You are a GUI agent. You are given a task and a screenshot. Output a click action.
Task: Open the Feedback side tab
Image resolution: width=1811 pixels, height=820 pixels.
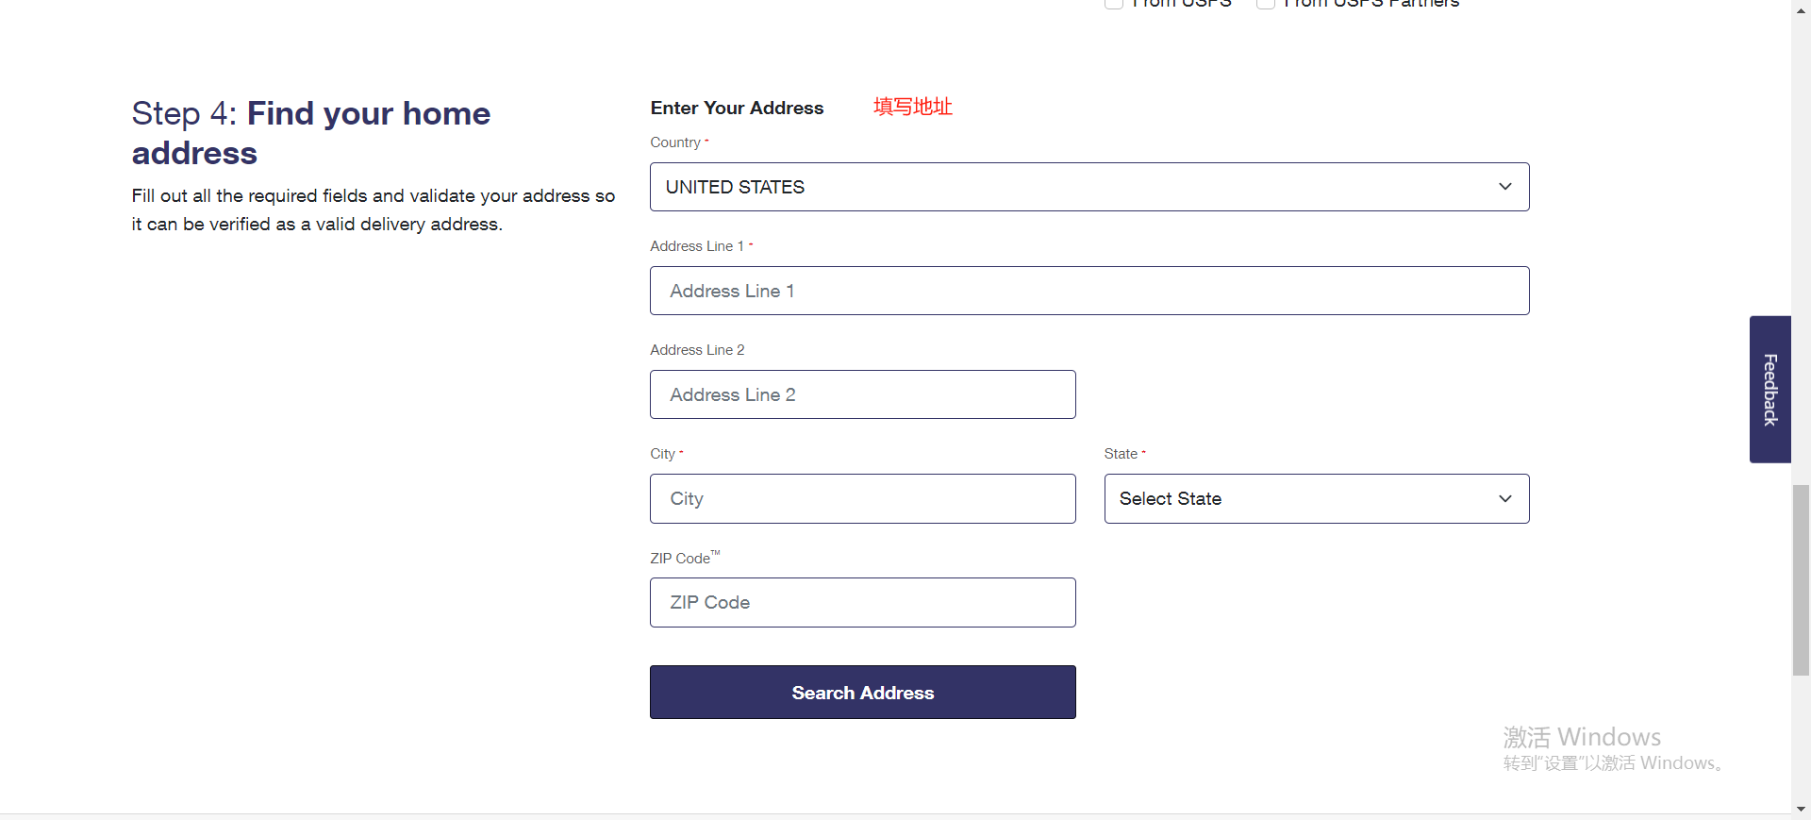point(1770,389)
